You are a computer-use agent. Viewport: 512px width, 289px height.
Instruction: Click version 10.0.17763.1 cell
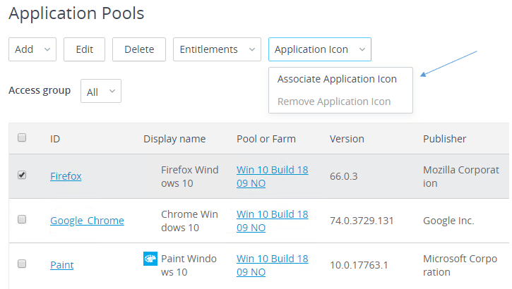359,265
